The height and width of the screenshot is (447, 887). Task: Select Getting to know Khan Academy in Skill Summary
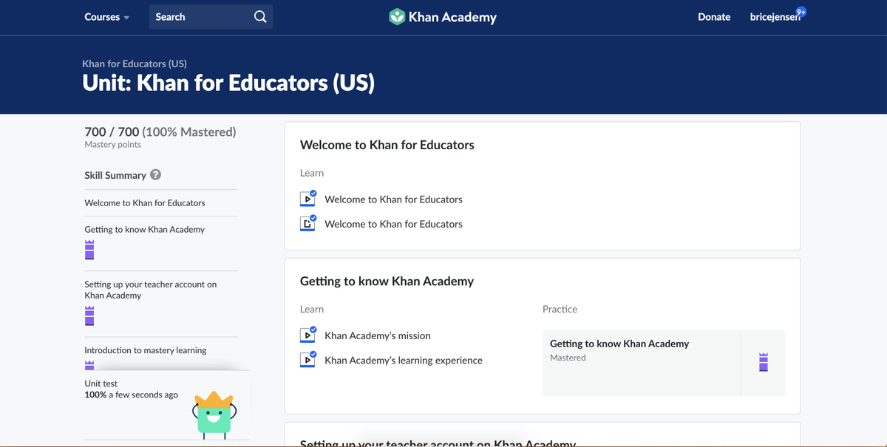click(x=145, y=229)
